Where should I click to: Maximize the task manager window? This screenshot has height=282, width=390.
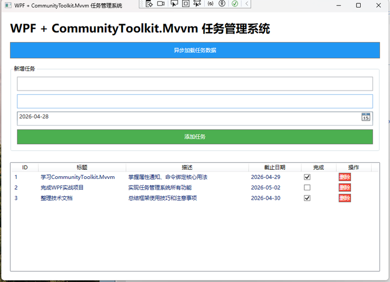pos(359,5)
